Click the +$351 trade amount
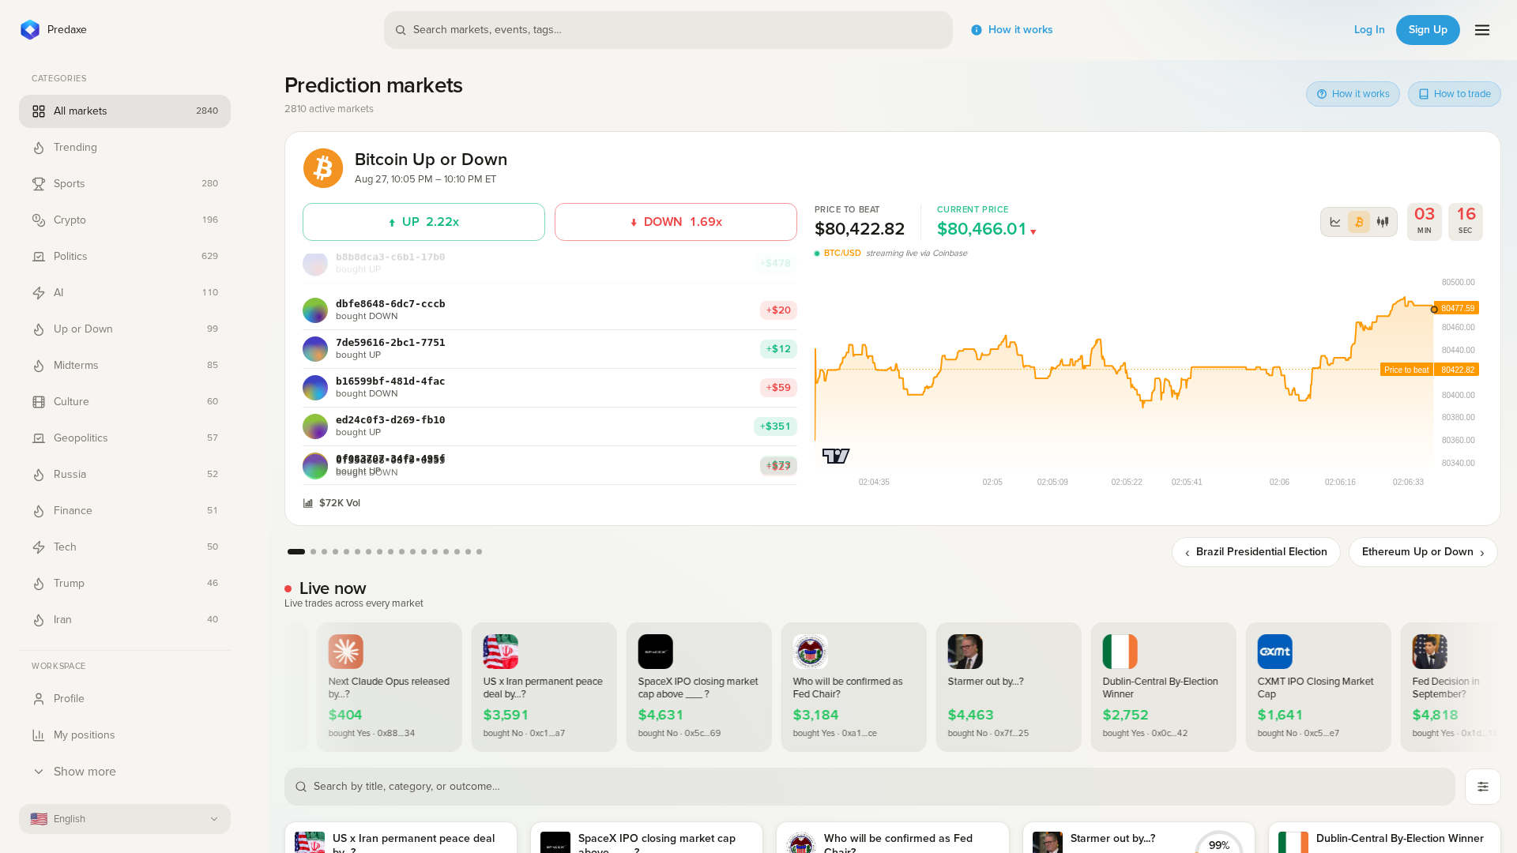The height and width of the screenshot is (853, 1517). point(775,426)
